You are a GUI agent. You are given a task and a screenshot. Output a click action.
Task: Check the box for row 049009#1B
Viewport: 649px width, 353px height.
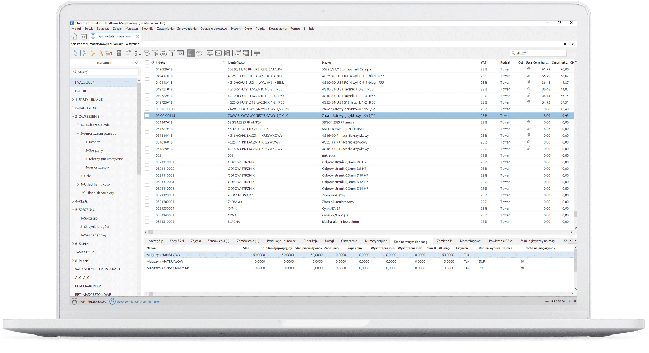(147, 69)
